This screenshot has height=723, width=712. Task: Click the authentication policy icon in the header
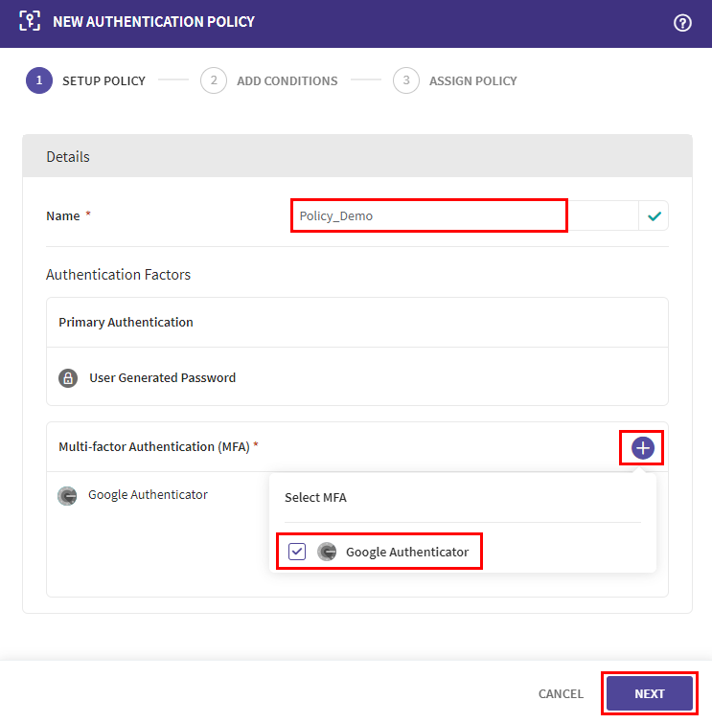(30, 21)
